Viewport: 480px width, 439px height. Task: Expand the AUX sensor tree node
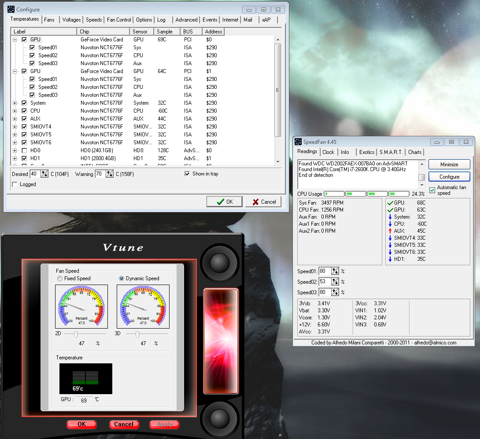pos(15,119)
